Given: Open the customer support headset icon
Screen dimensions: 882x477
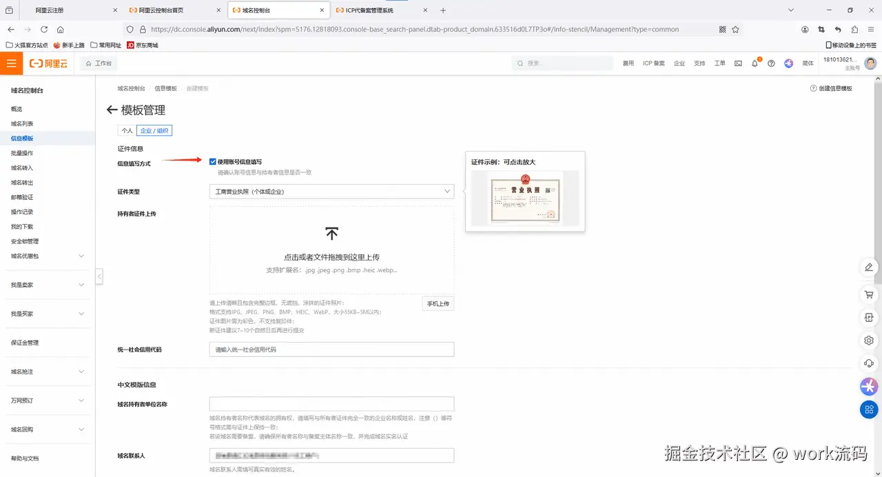Looking at the screenshot, I should click(x=868, y=363).
